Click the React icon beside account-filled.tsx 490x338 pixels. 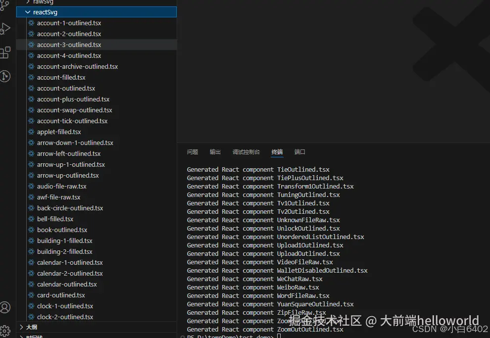[x=31, y=77]
